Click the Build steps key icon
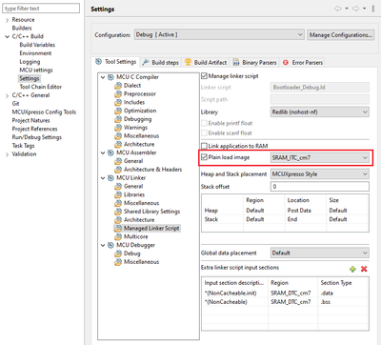This screenshot has height=345, width=381. pos(146,62)
